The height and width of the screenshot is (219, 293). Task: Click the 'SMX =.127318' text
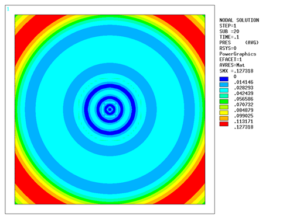click(x=236, y=71)
